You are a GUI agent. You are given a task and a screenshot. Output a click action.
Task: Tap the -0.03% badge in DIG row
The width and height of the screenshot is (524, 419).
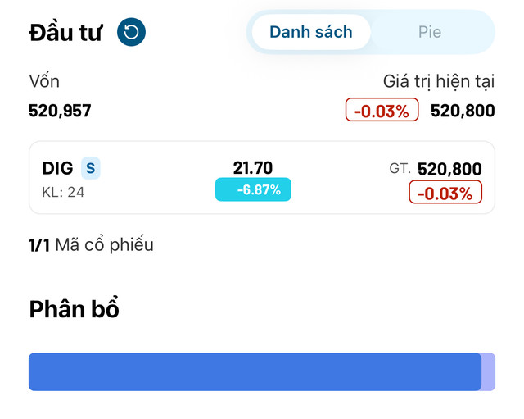coord(445,192)
